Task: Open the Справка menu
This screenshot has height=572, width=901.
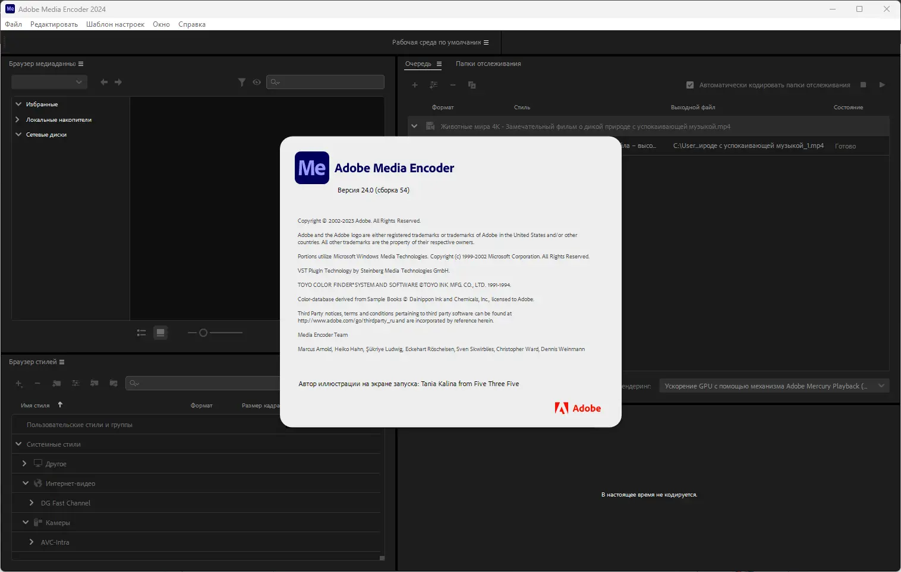Action: coord(192,24)
